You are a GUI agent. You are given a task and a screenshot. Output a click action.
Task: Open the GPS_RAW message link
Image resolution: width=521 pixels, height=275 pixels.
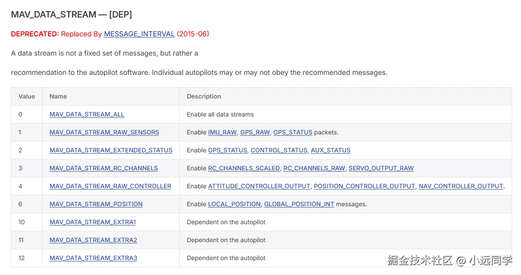(x=255, y=132)
